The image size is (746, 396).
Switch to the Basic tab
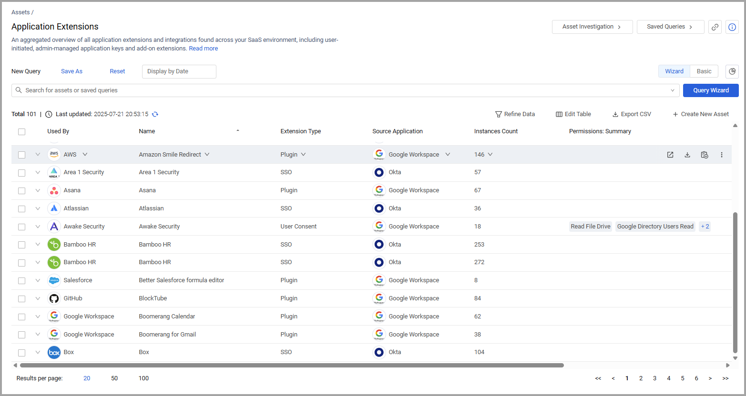[704, 71]
